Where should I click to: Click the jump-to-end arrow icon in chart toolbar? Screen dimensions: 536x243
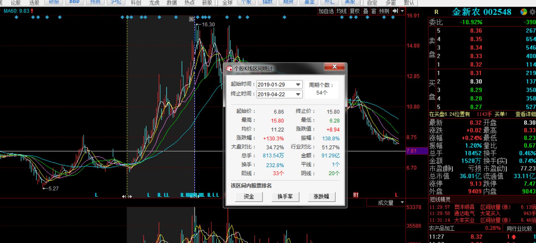click(x=395, y=11)
